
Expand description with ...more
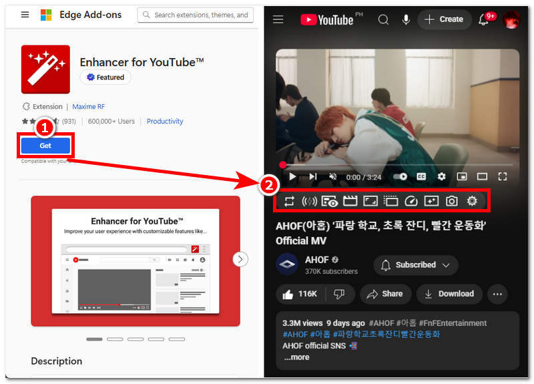pyautogui.click(x=296, y=357)
